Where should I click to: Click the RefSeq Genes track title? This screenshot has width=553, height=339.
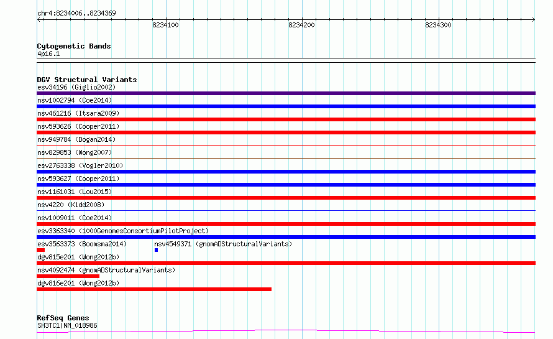63,318
